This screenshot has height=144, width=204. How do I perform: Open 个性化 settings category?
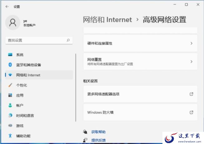[39, 85]
